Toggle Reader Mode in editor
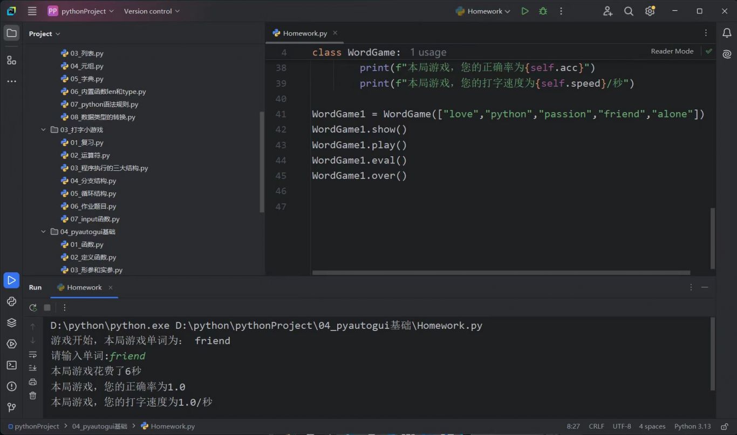The image size is (737, 435). point(672,51)
